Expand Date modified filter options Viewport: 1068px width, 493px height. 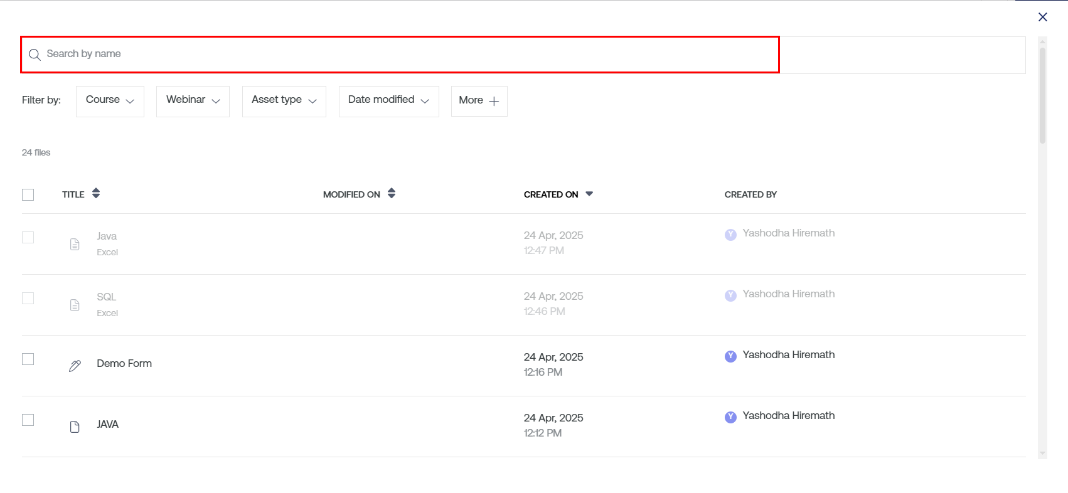(x=388, y=101)
